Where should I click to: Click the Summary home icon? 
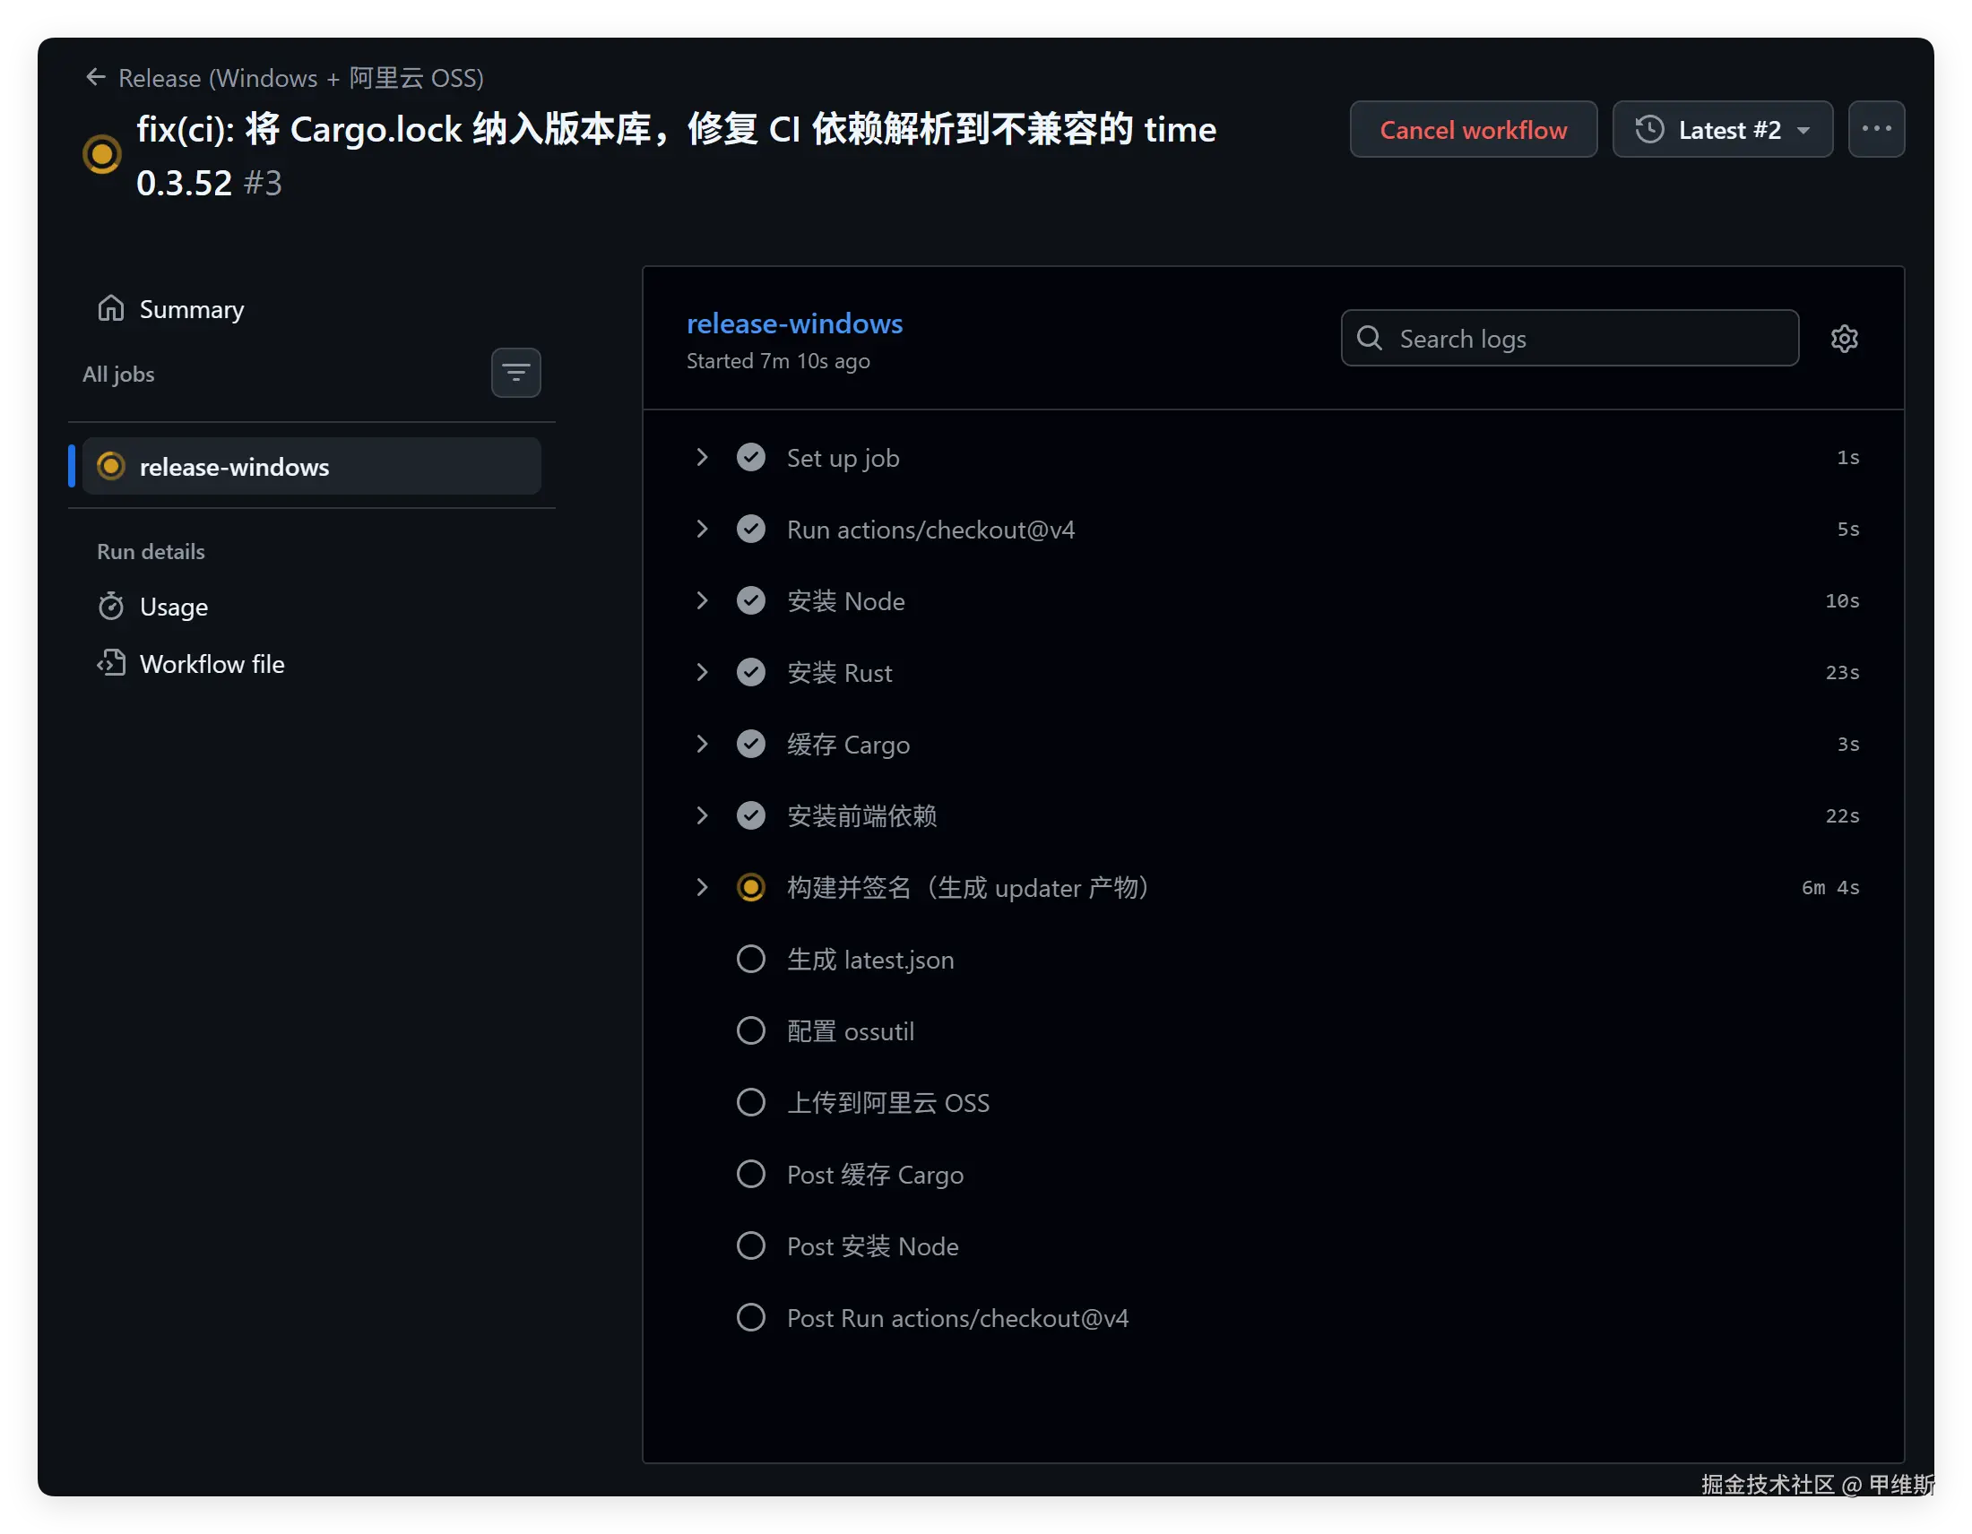tap(111, 308)
